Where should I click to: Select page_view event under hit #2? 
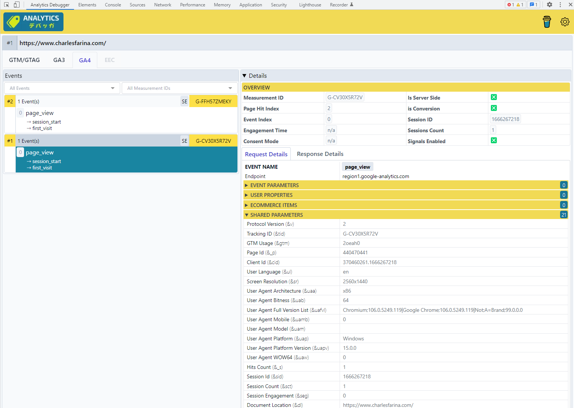[x=39, y=113]
